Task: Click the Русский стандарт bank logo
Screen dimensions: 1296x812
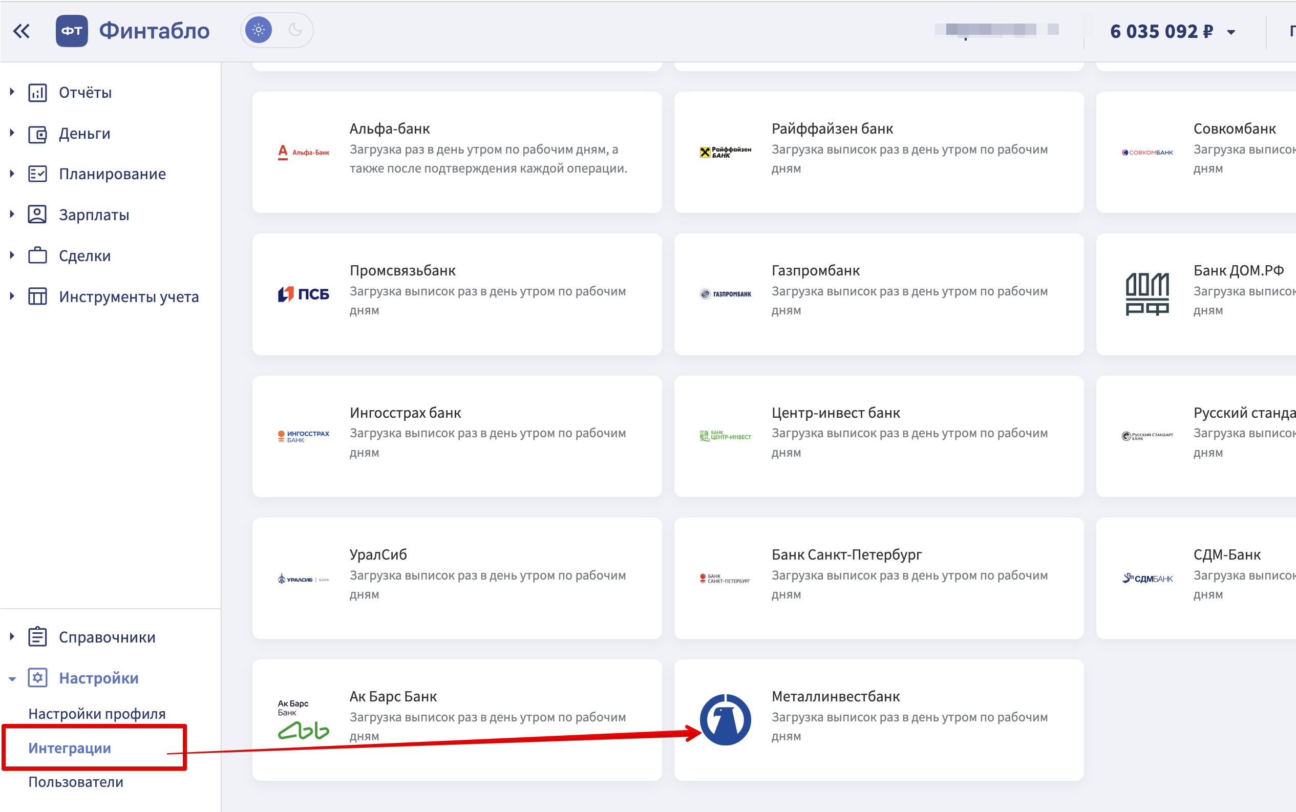Action: (1147, 436)
